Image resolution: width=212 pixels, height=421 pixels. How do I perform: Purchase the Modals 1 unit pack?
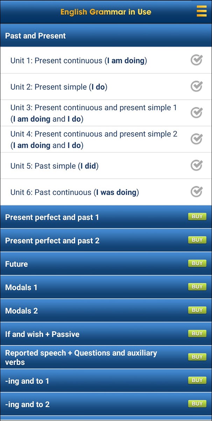pyautogui.click(x=197, y=287)
